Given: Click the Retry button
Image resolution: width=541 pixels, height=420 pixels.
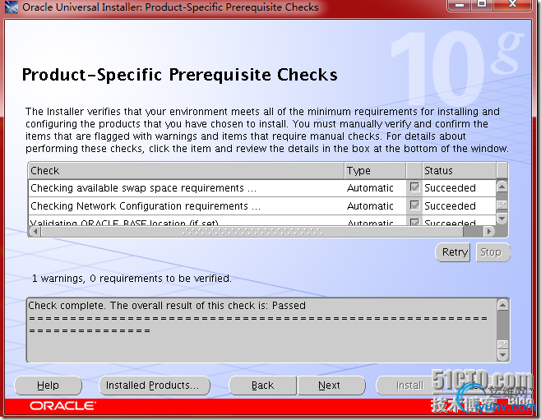Looking at the screenshot, I should coord(453,252).
